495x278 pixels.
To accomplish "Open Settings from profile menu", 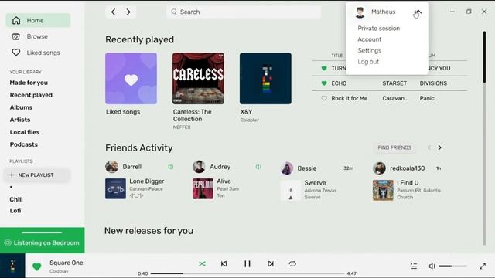I will coord(370,50).
